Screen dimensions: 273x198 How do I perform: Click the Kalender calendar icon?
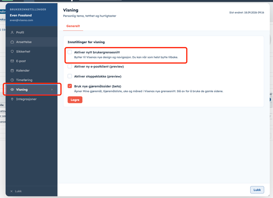(12, 70)
